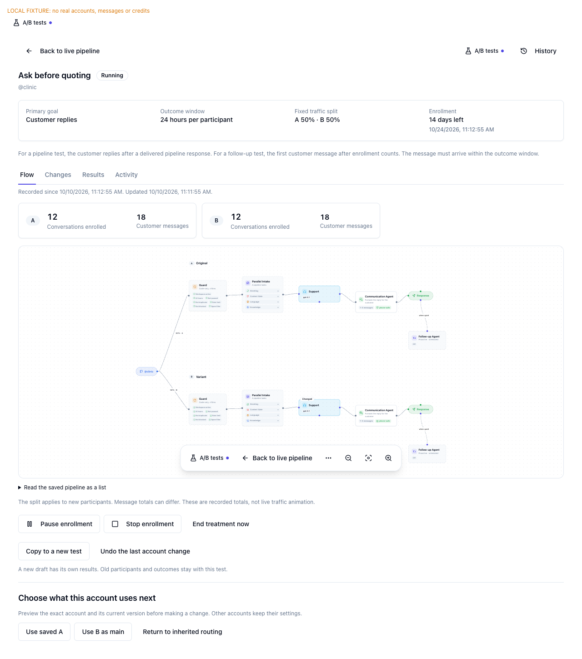Image resolution: width=582 pixels, height=659 pixels.
Task: Click the 'A 50% · B 50%' traffic split value
Action: coord(317,120)
